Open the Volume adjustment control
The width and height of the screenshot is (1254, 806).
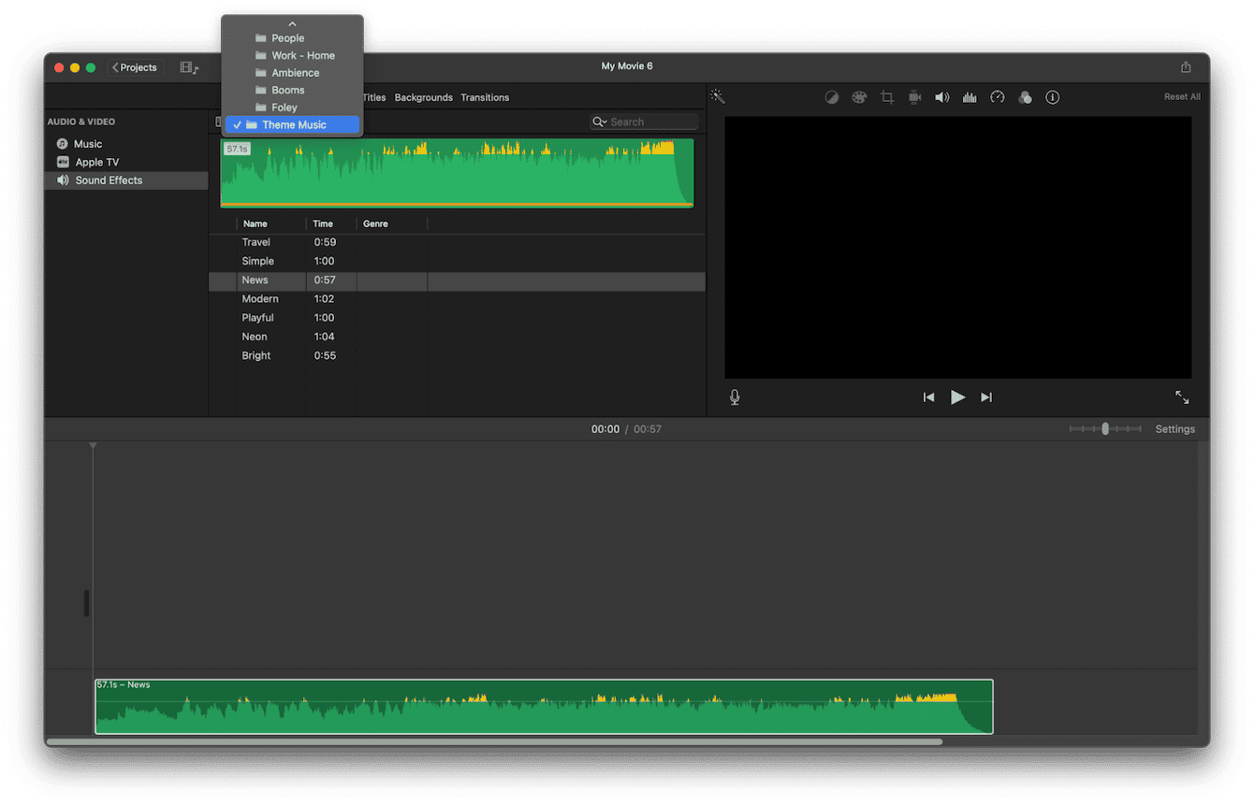pos(941,96)
